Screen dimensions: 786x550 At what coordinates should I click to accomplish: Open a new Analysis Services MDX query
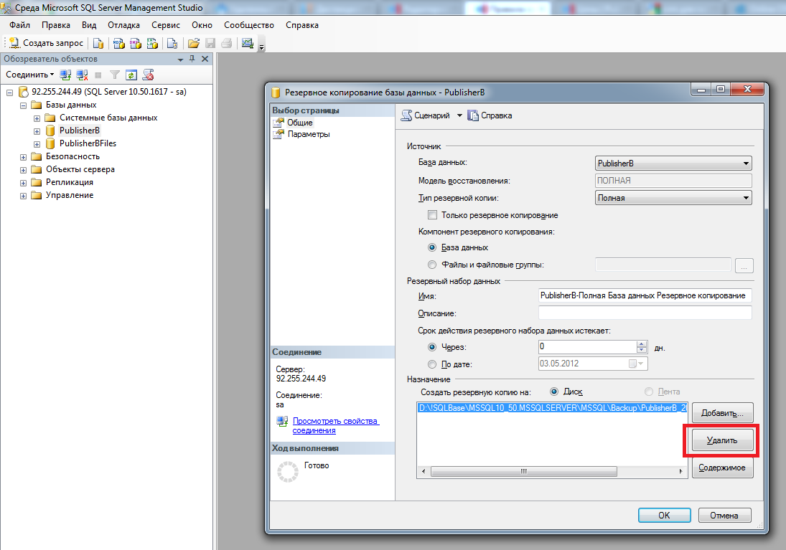click(x=119, y=44)
